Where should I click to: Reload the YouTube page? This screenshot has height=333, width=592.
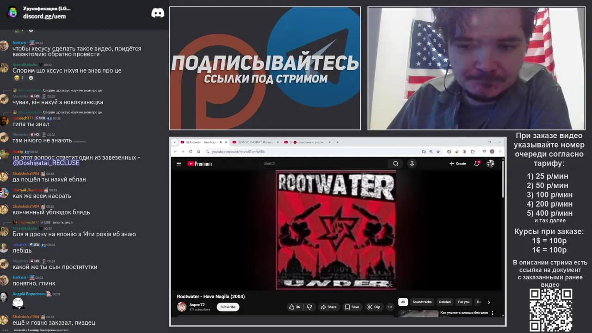(x=191, y=151)
